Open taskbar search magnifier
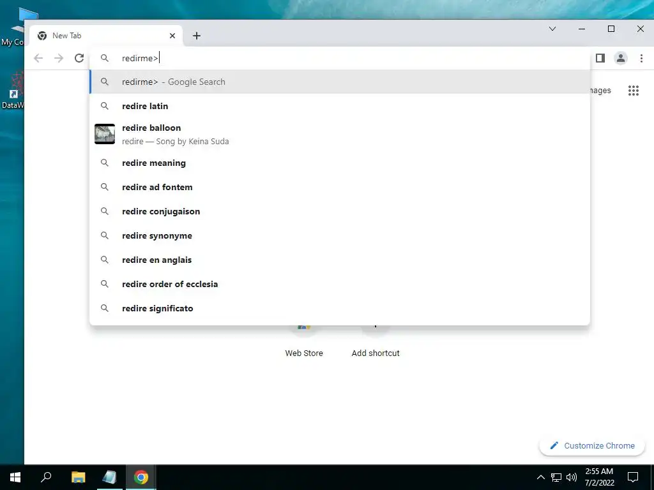The width and height of the screenshot is (654, 490). [x=46, y=477]
